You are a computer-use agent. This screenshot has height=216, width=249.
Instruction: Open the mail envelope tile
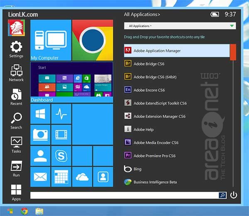click(40, 177)
